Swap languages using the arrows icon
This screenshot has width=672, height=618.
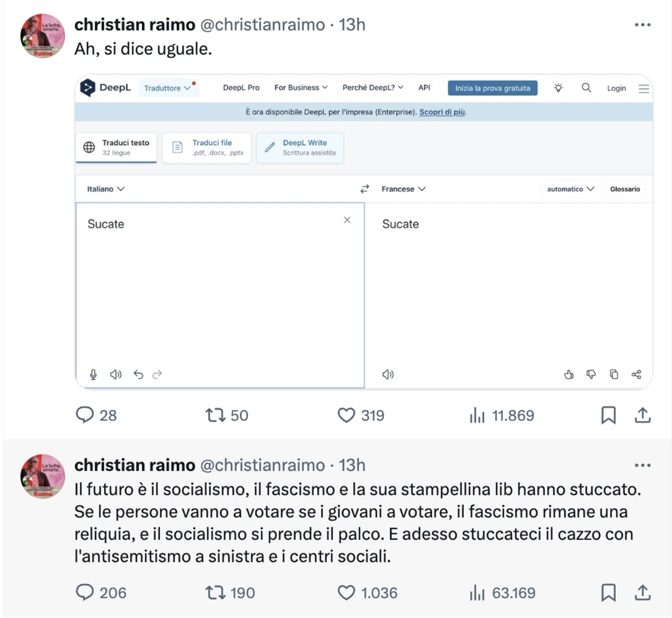(x=364, y=189)
